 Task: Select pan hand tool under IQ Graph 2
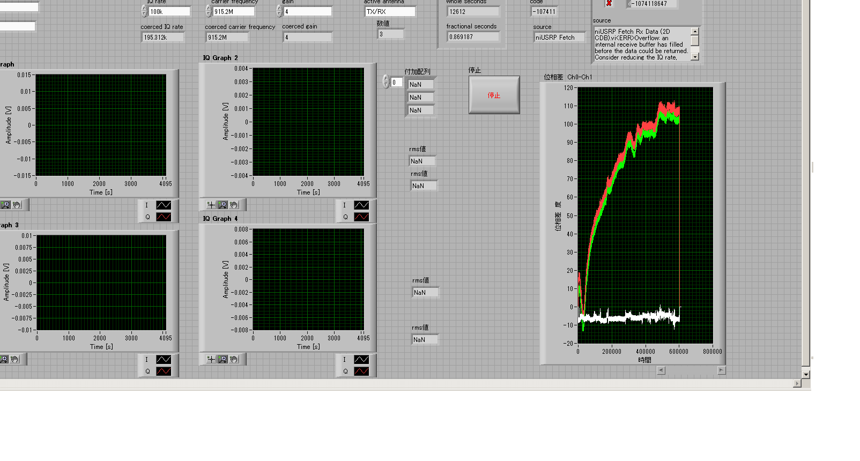pyautogui.click(x=234, y=205)
